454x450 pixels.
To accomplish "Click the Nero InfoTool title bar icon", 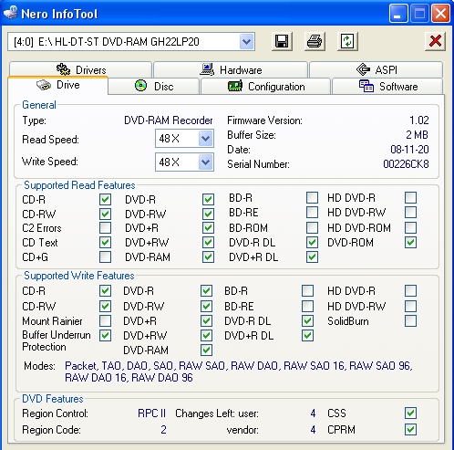I will pyautogui.click(x=10, y=13).
